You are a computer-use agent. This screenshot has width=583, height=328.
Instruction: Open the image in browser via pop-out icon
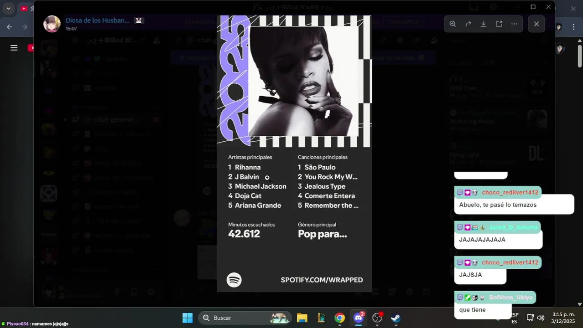point(499,24)
